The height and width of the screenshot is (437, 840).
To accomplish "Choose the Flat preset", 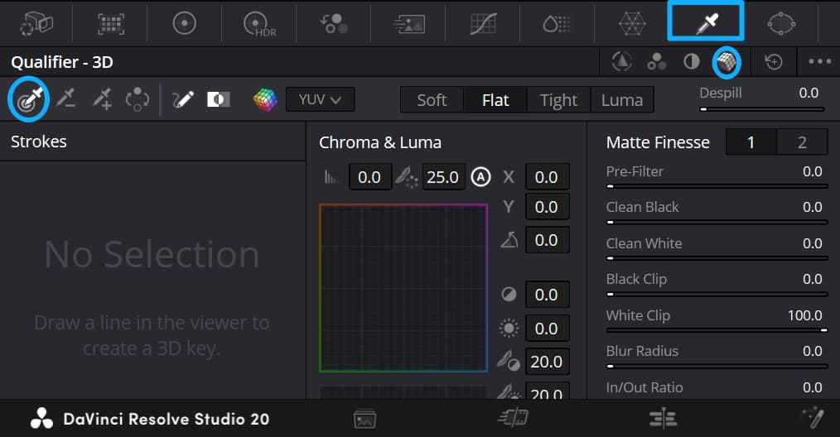I will [x=495, y=100].
